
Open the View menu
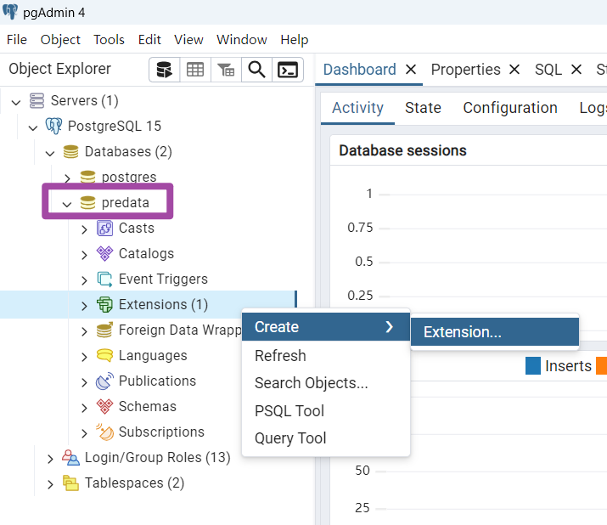pyautogui.click(x=188, y=40)
